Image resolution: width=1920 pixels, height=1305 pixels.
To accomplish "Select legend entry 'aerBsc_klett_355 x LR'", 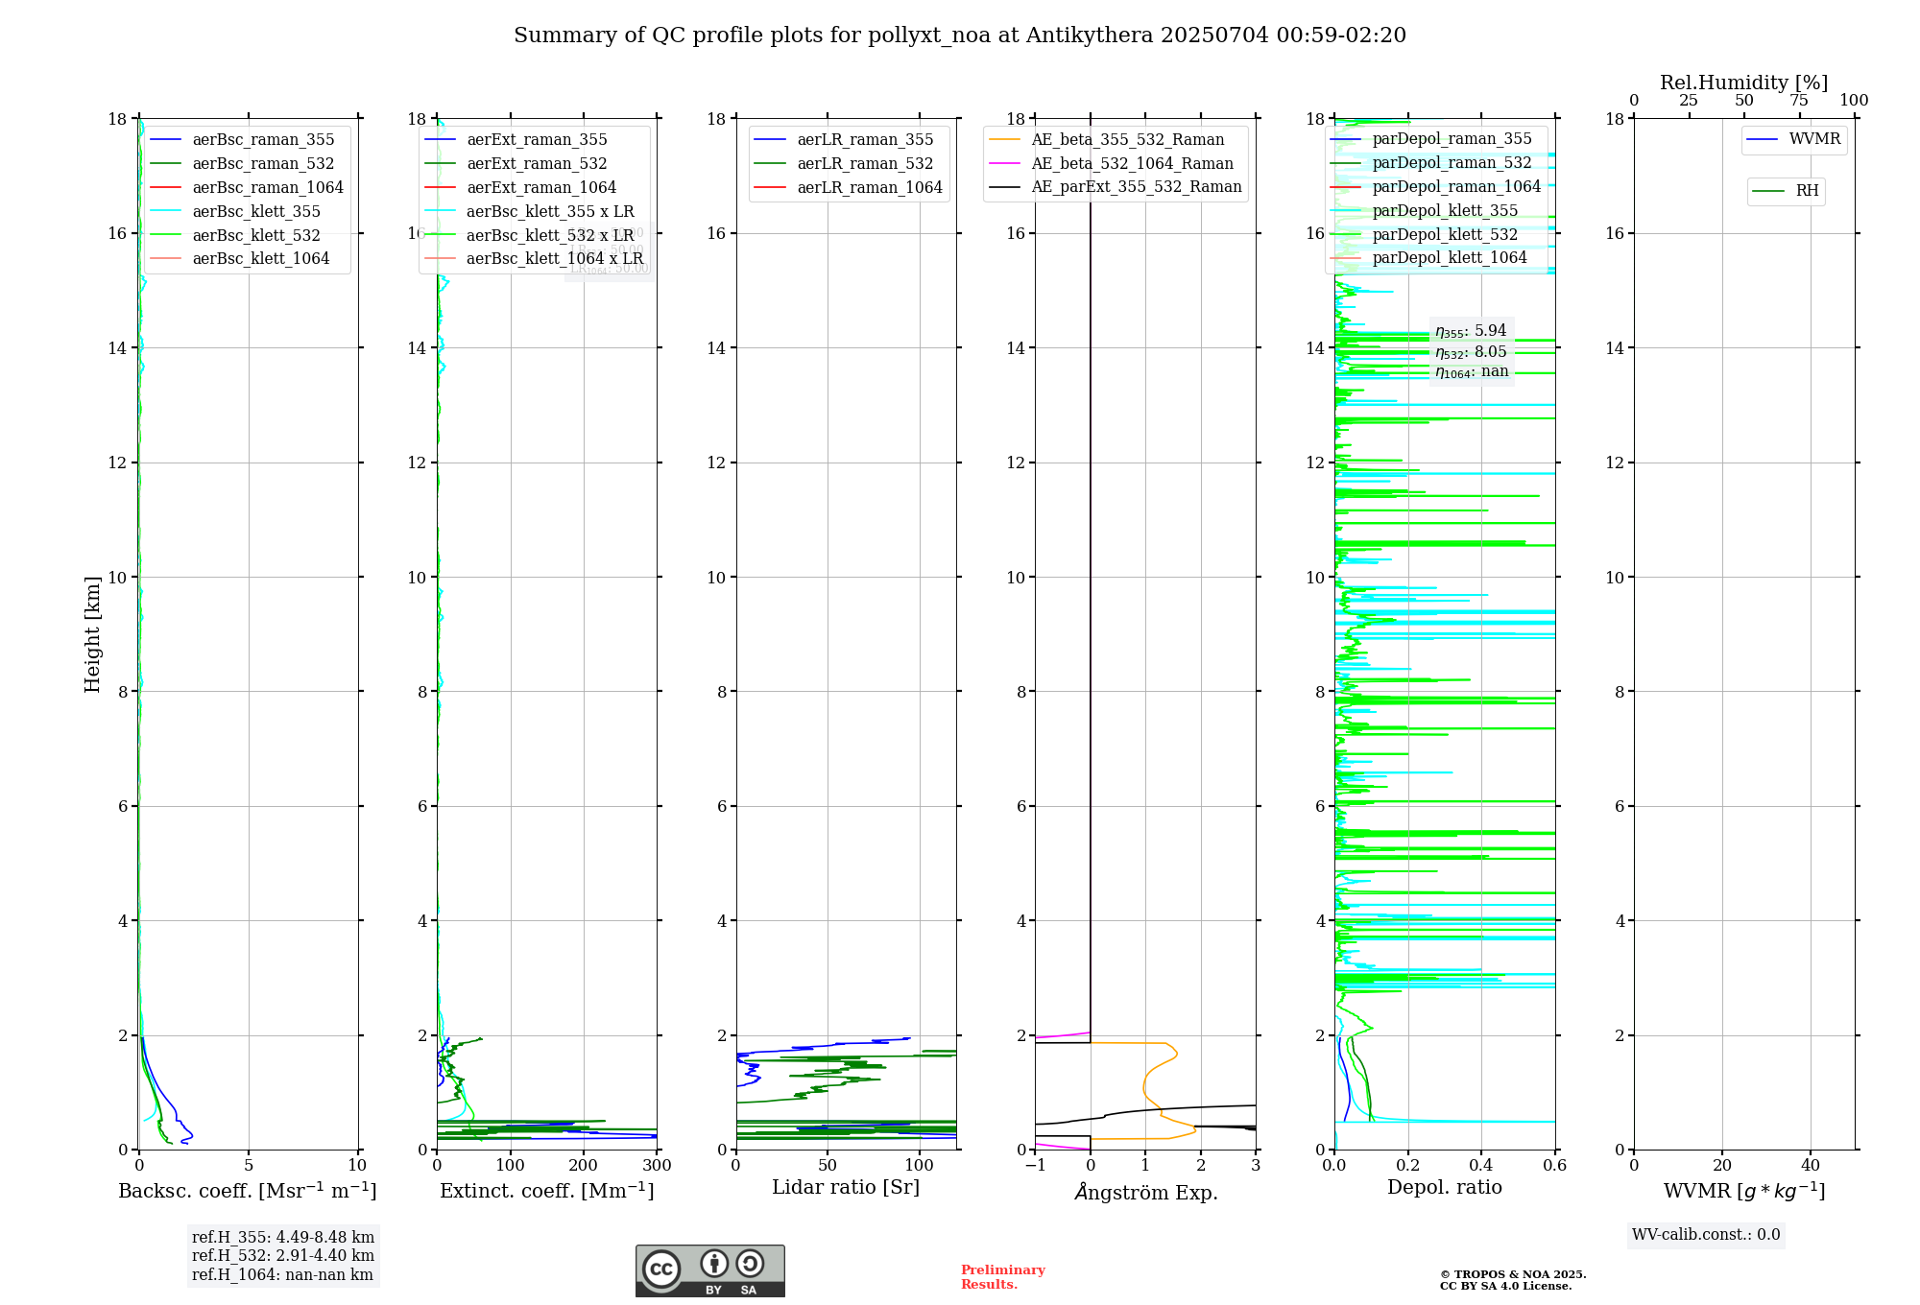I will 529,212.
